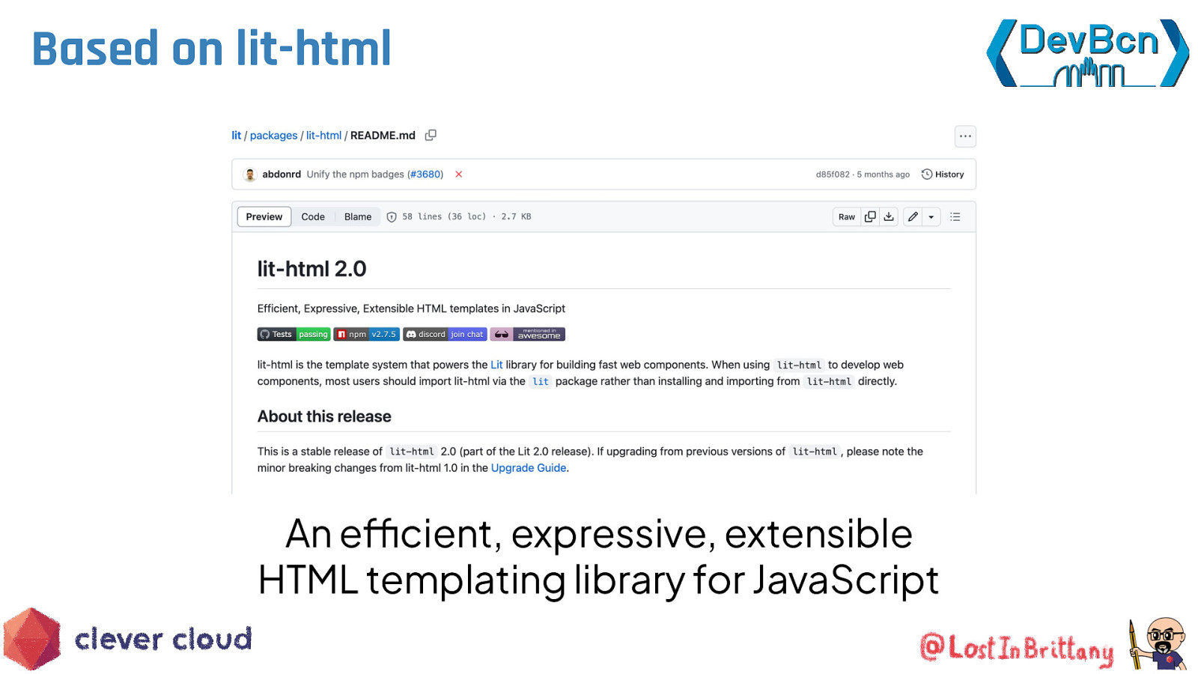Click the mentioned in awesome badge
Image resolution: width=1198 pixels, height=674 pixels.
click(x=528, y=335)
